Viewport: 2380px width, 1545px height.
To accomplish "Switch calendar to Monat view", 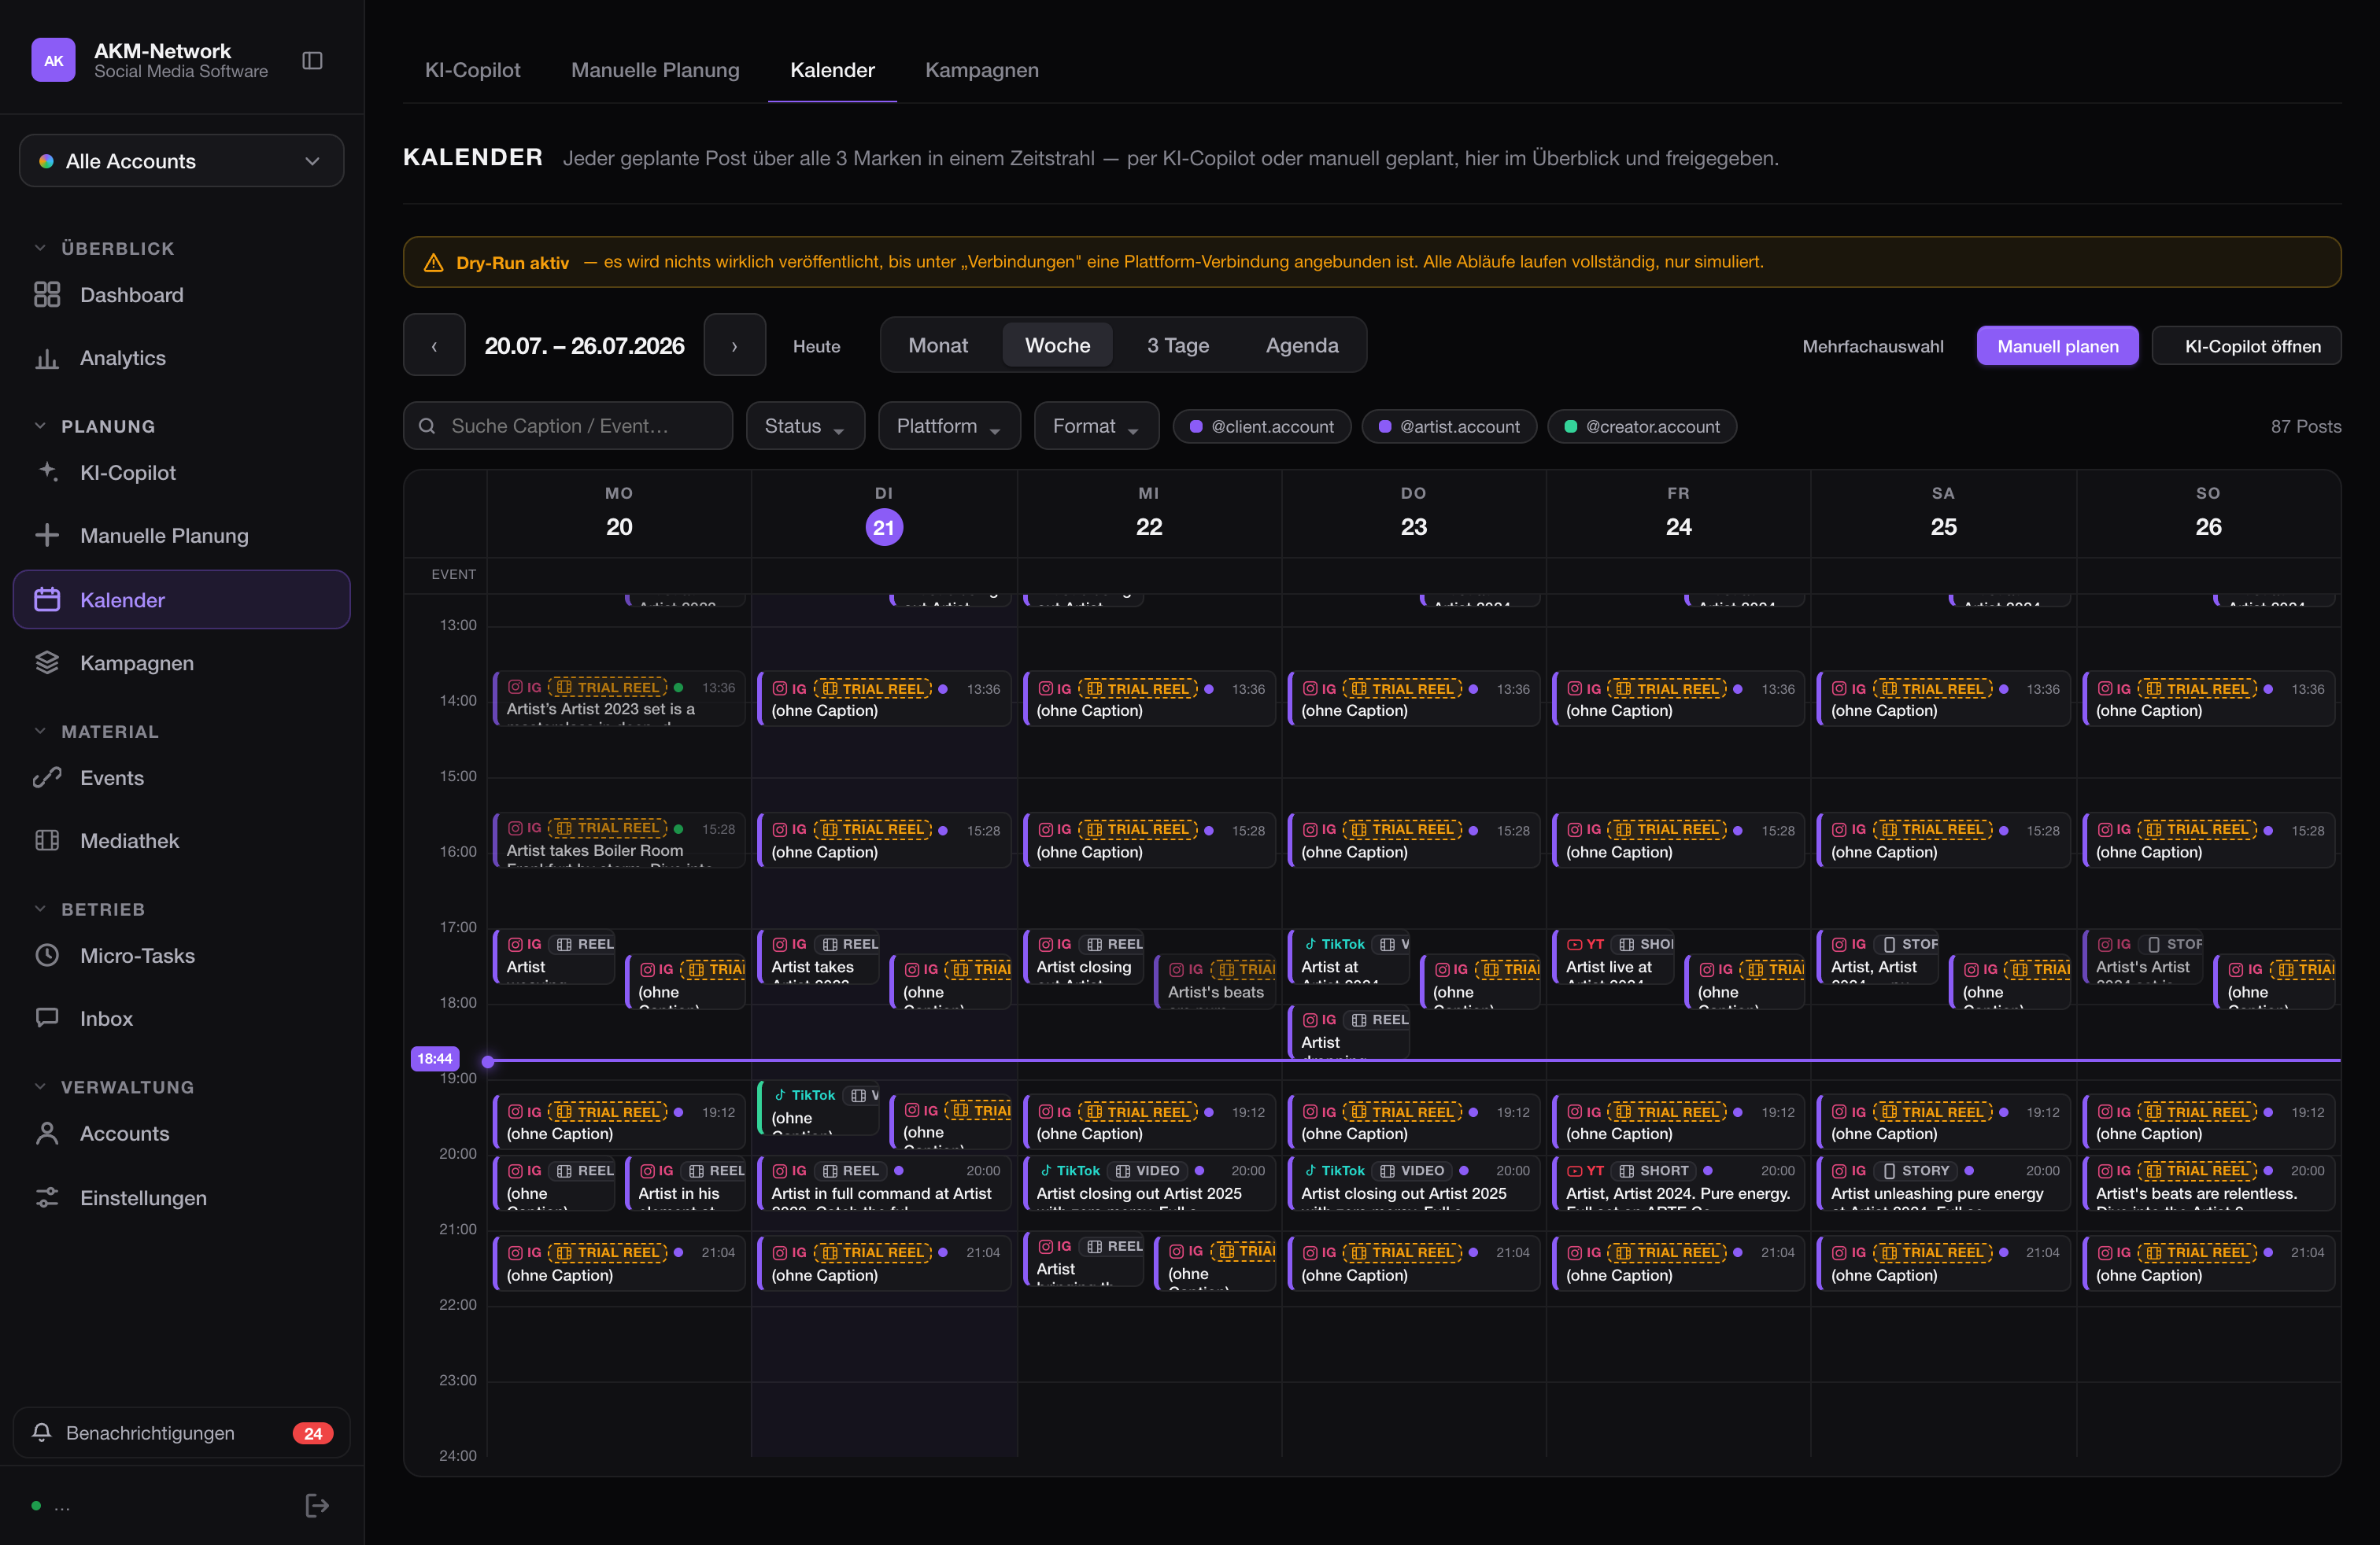I will point(938,346).
